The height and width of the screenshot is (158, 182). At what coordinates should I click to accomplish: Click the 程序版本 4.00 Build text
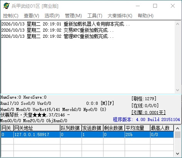click(146, 119)
